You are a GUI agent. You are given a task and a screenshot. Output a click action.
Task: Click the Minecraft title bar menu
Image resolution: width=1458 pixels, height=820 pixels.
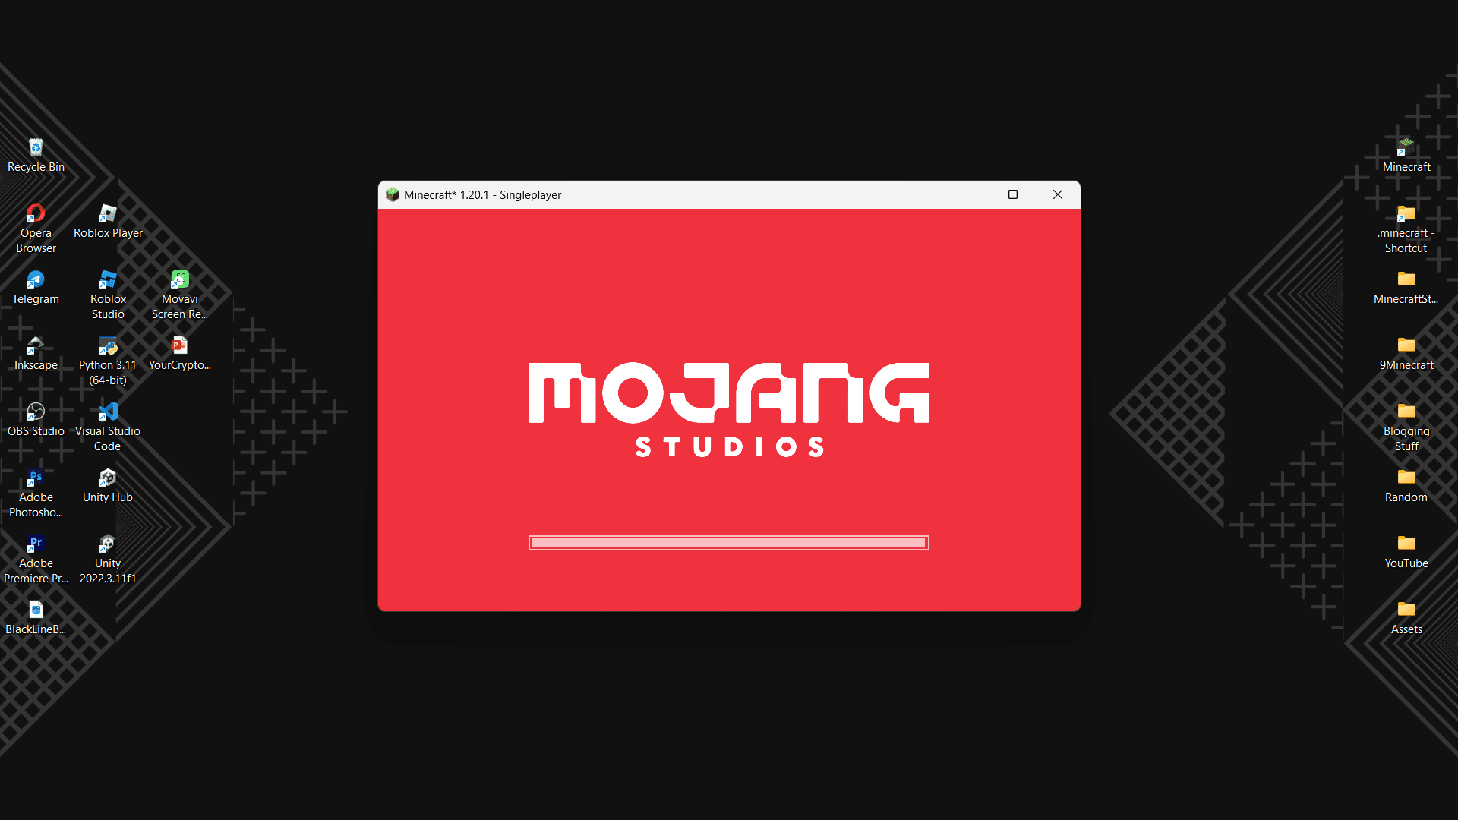(x=393, y=194)
